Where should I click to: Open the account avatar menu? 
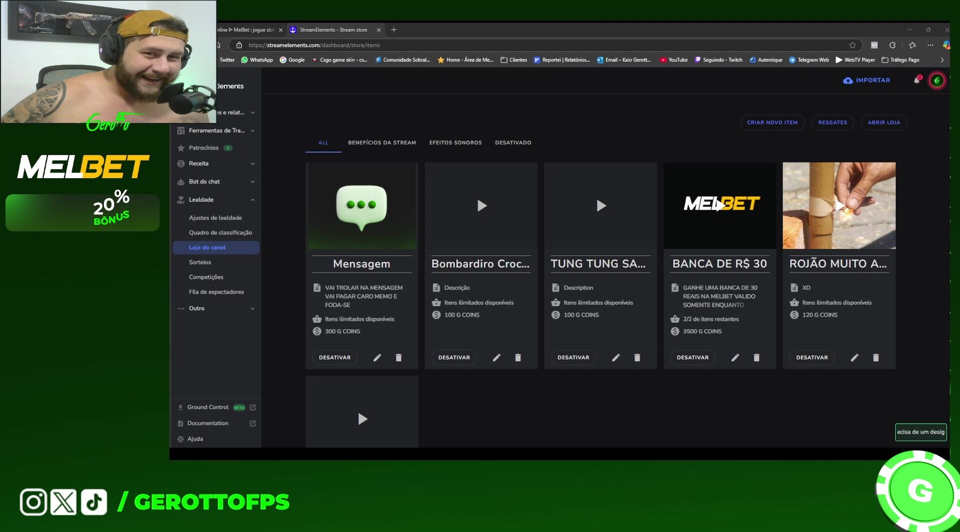(x=937, y=80)
